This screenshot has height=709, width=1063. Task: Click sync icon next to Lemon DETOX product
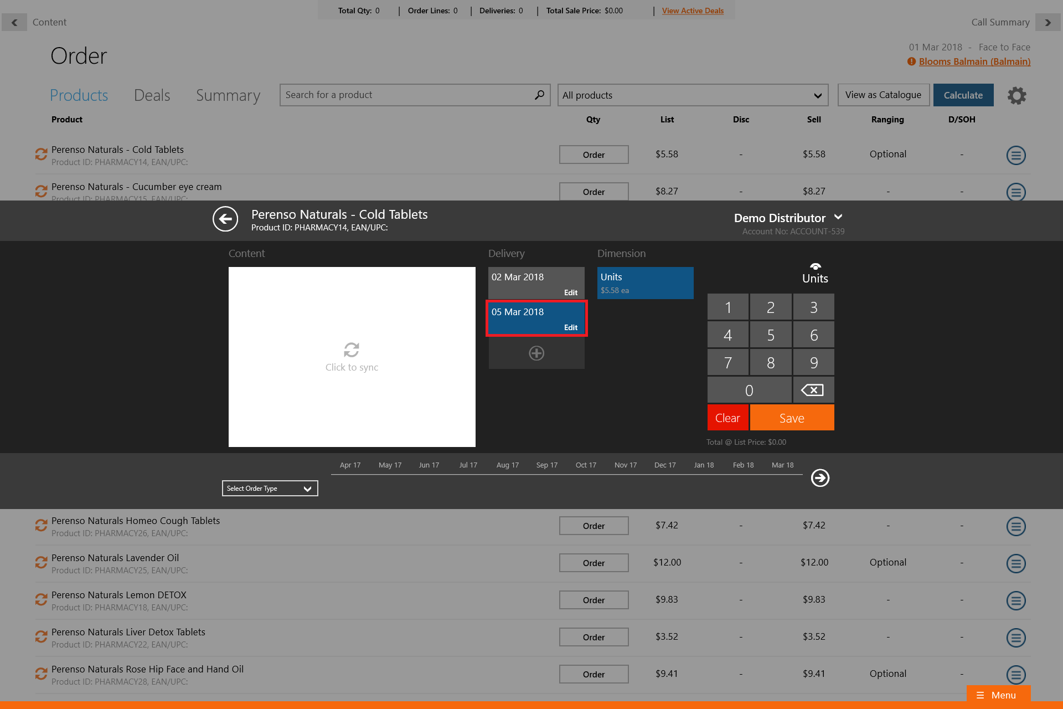tap(41, 600)
